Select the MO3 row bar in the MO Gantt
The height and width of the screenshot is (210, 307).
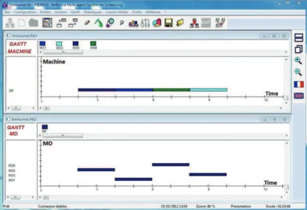[208, 174]
